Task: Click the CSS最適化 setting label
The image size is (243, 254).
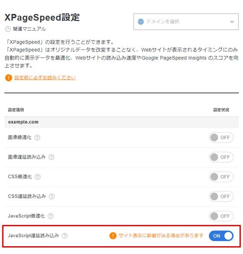Action: coord(20,177)
